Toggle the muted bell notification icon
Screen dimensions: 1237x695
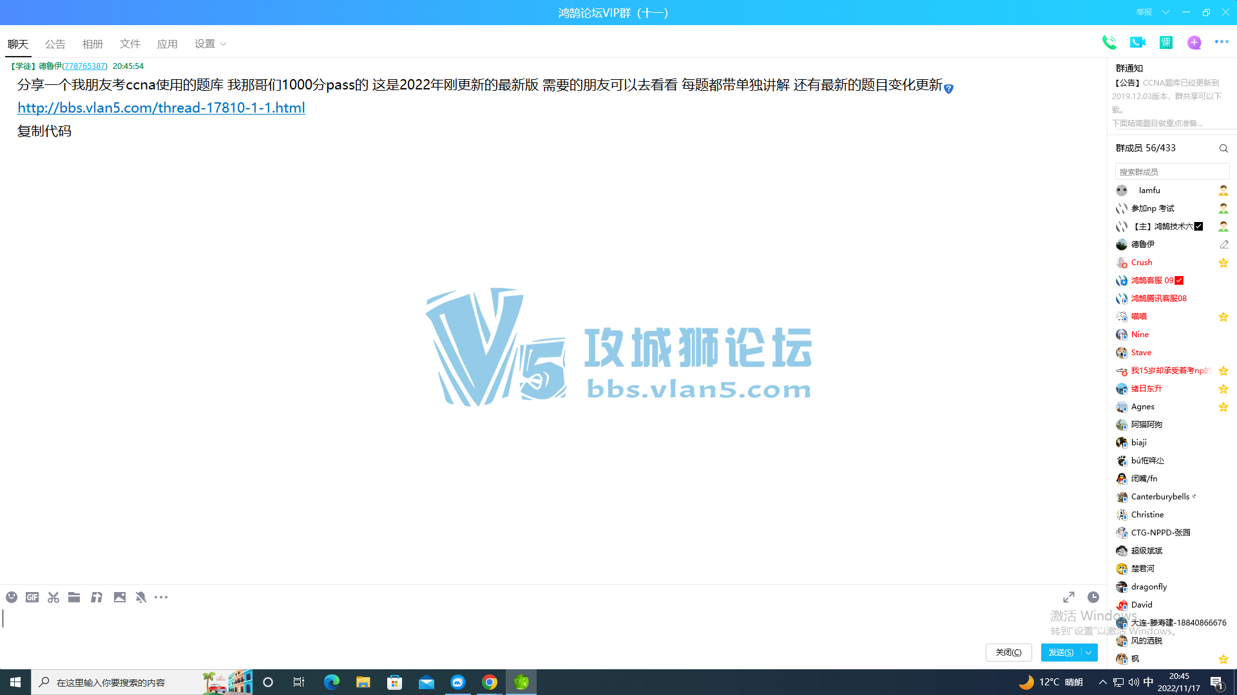coord(140,597)
